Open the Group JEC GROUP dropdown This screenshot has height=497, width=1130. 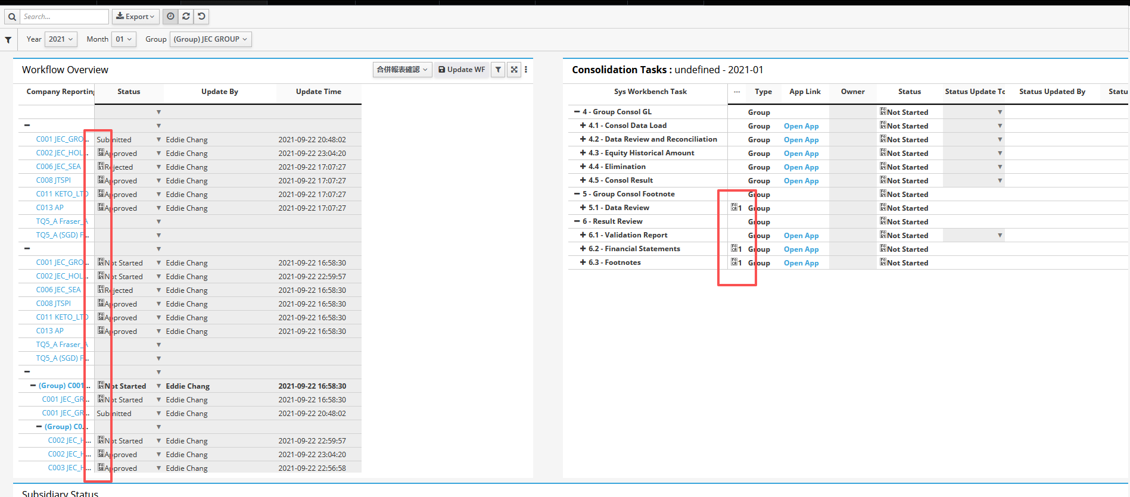coord(210,39)
